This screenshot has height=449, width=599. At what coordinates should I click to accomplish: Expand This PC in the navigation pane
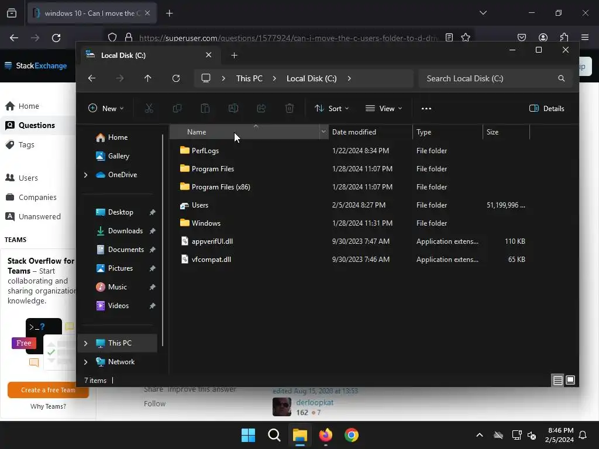[85, 343]
